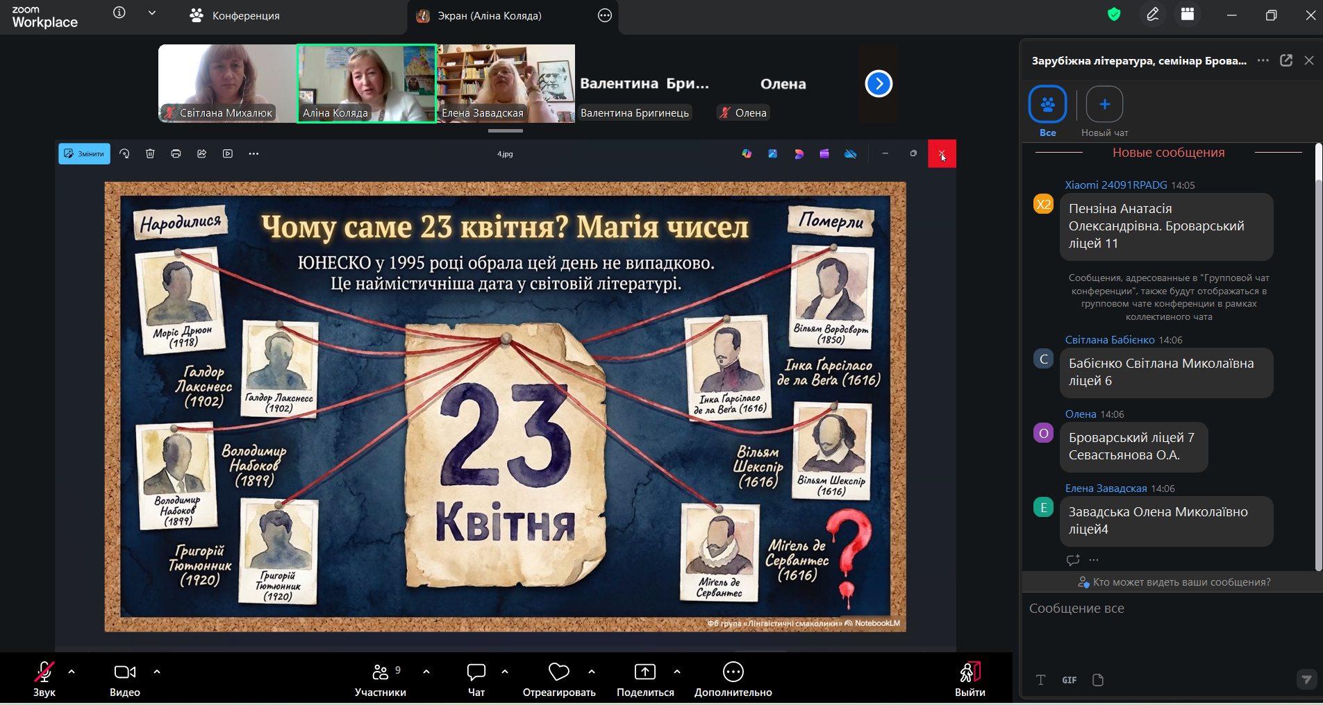
Task: Expand audio options arrow next to Звук
Action: 72,672
